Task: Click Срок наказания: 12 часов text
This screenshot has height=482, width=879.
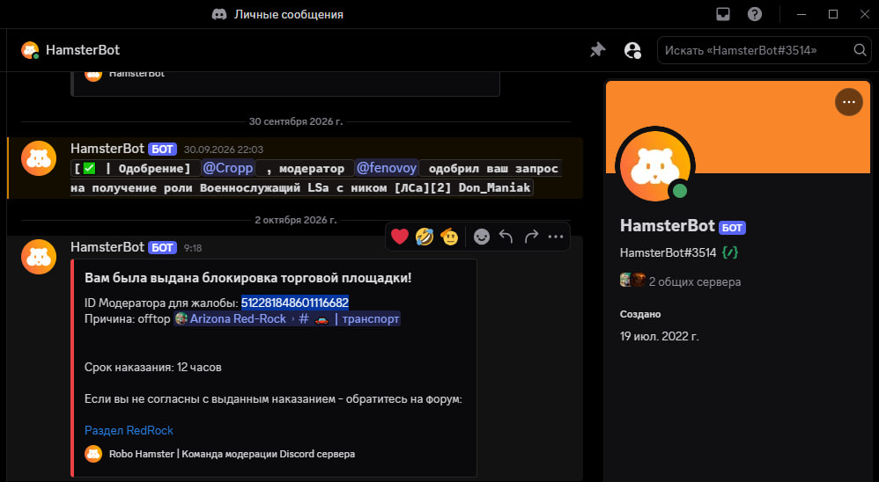Action: click(x=153, y=368)
